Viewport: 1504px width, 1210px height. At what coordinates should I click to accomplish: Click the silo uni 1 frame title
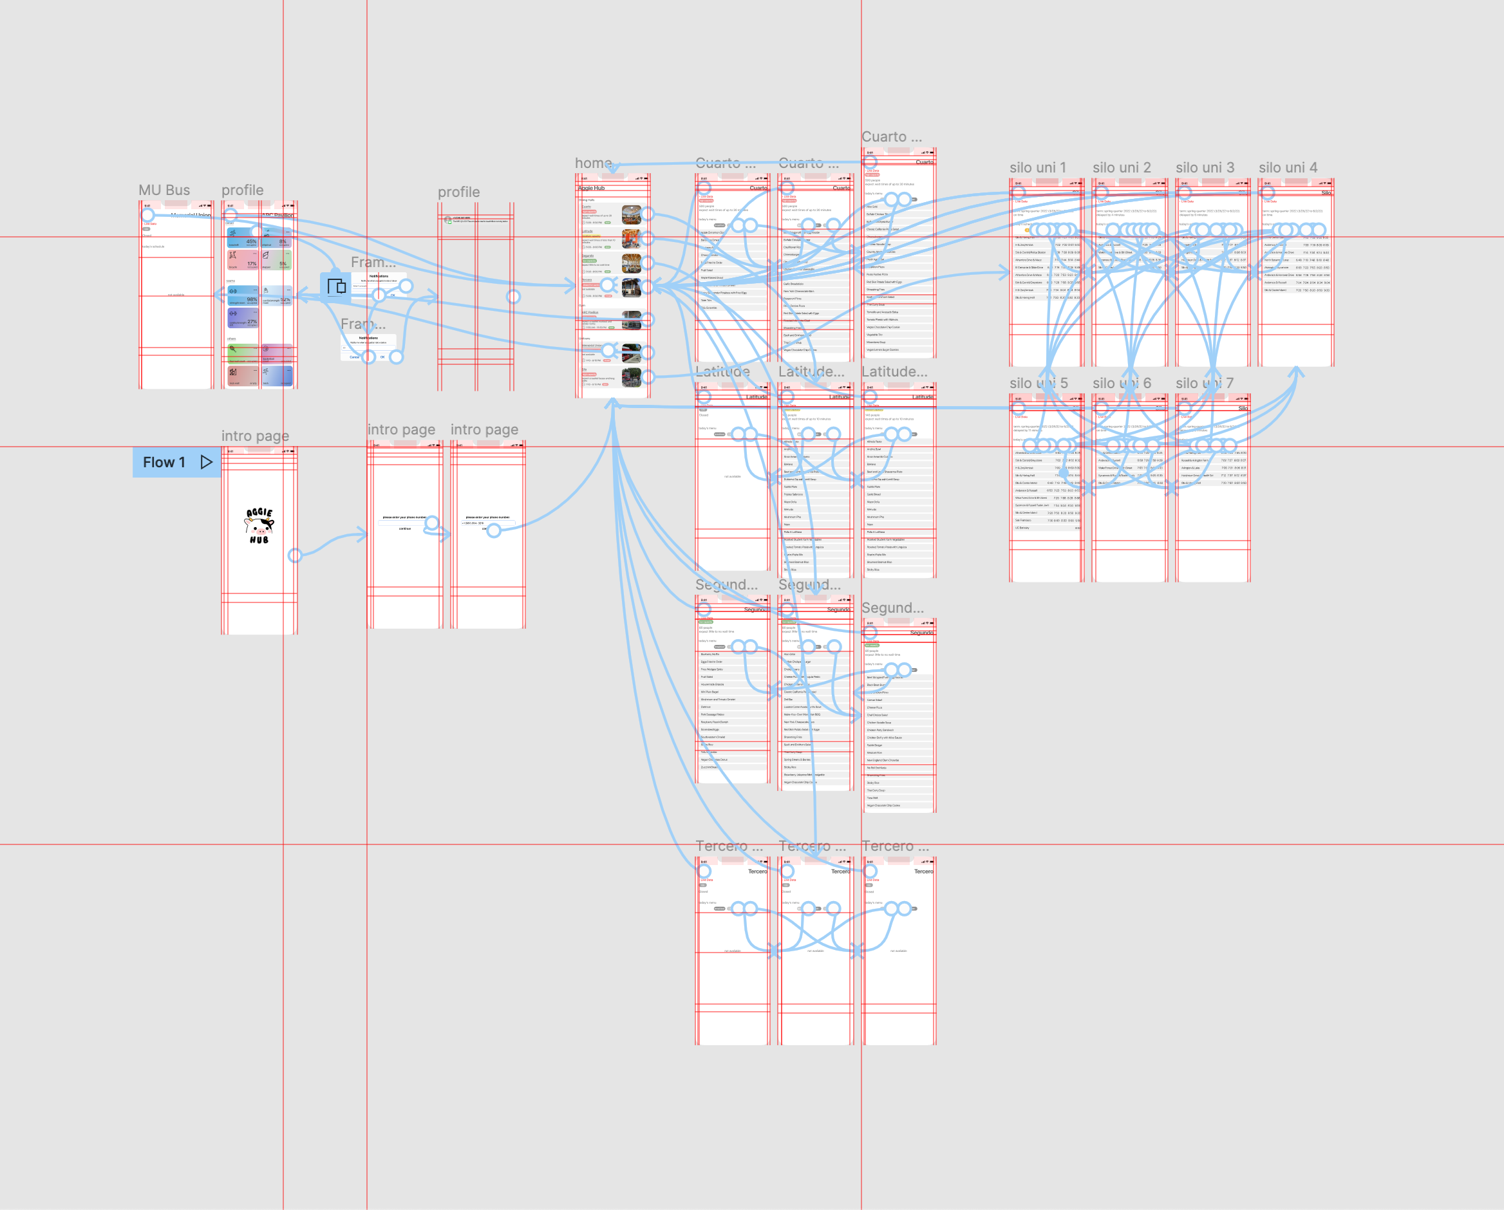(1037, 167)
